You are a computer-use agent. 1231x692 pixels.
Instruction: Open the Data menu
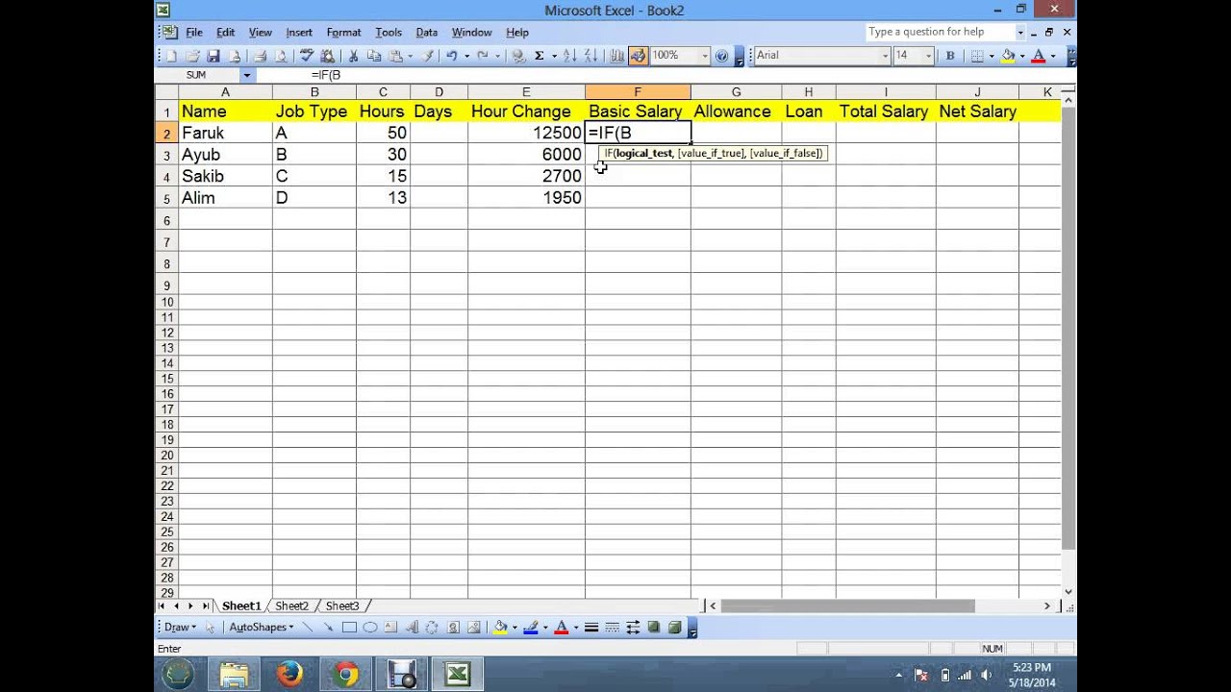tap(426, 33)
